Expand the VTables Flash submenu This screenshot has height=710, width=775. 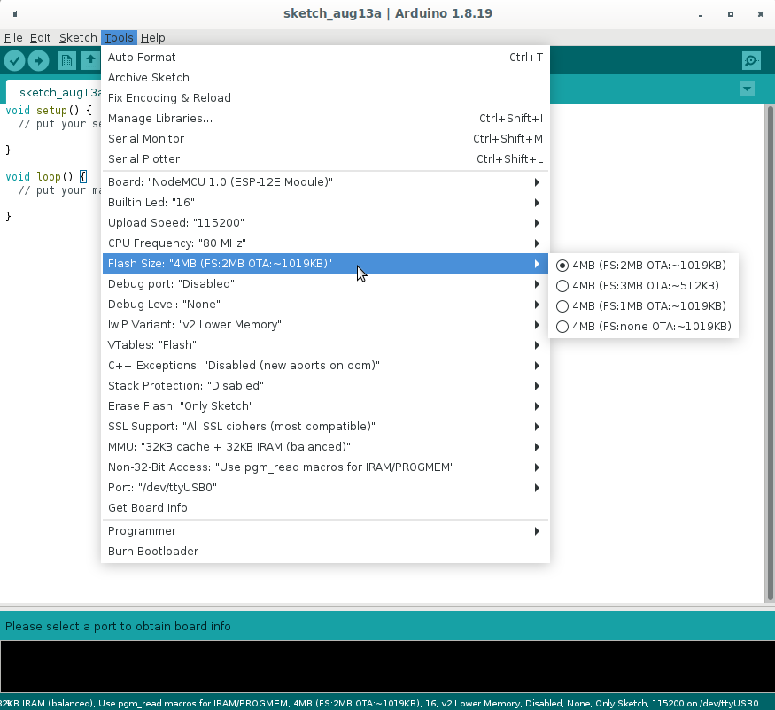[325, 345]
